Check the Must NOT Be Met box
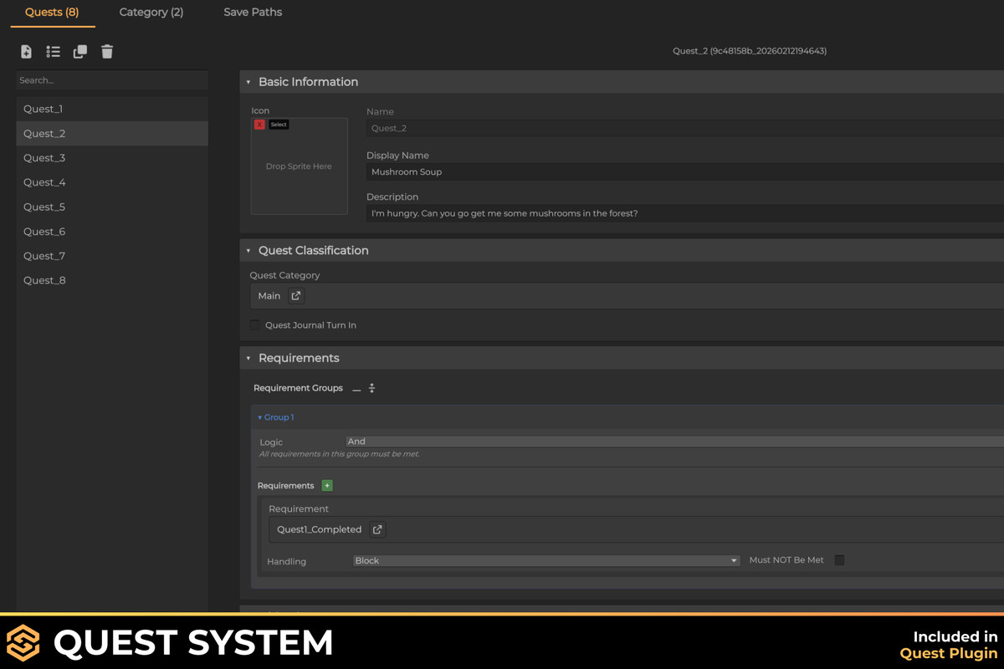The height and width of the screenshot is (669, 1004). coord(839,560)
